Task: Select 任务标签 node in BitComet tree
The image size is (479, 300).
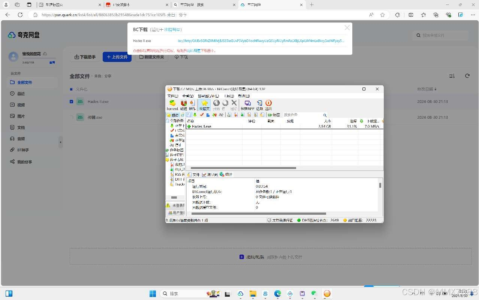Action: pos(175,150)
